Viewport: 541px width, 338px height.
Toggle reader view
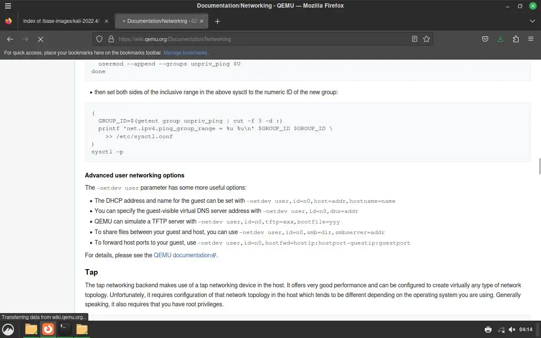pyautogui.click(x=415, y=39)
